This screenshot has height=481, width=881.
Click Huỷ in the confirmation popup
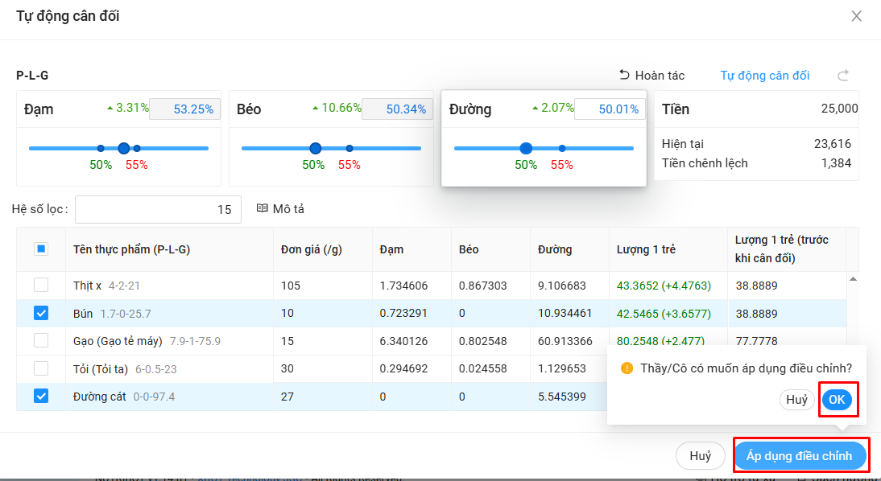point(796,400)
